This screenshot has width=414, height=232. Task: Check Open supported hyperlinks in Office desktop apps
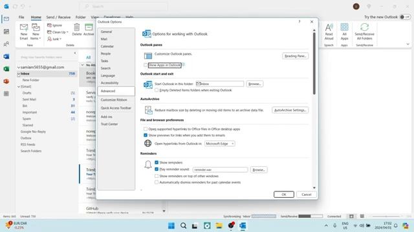[146, 129]
